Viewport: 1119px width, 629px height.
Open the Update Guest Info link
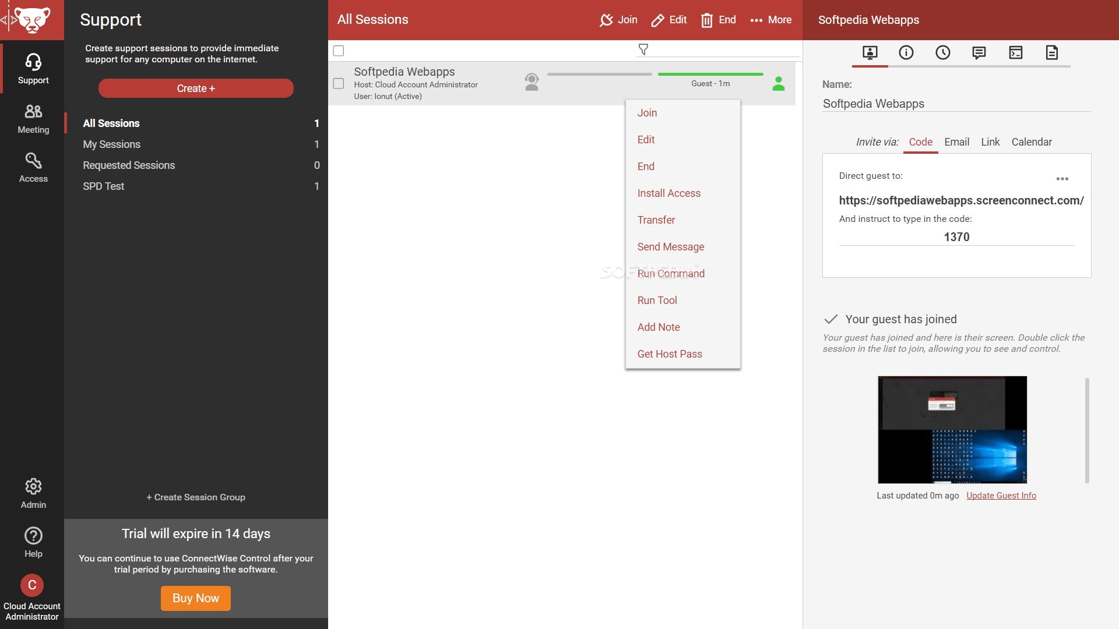coord(1001,495)
